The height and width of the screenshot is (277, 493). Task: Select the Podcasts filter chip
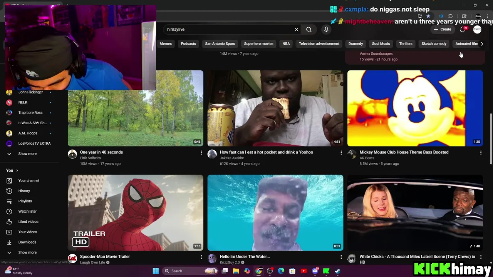[188, 44]
